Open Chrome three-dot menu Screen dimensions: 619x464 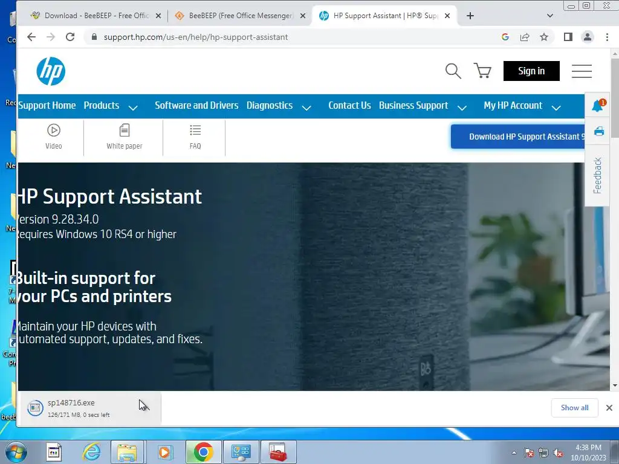pyautogui.click(x=607, y=37)
